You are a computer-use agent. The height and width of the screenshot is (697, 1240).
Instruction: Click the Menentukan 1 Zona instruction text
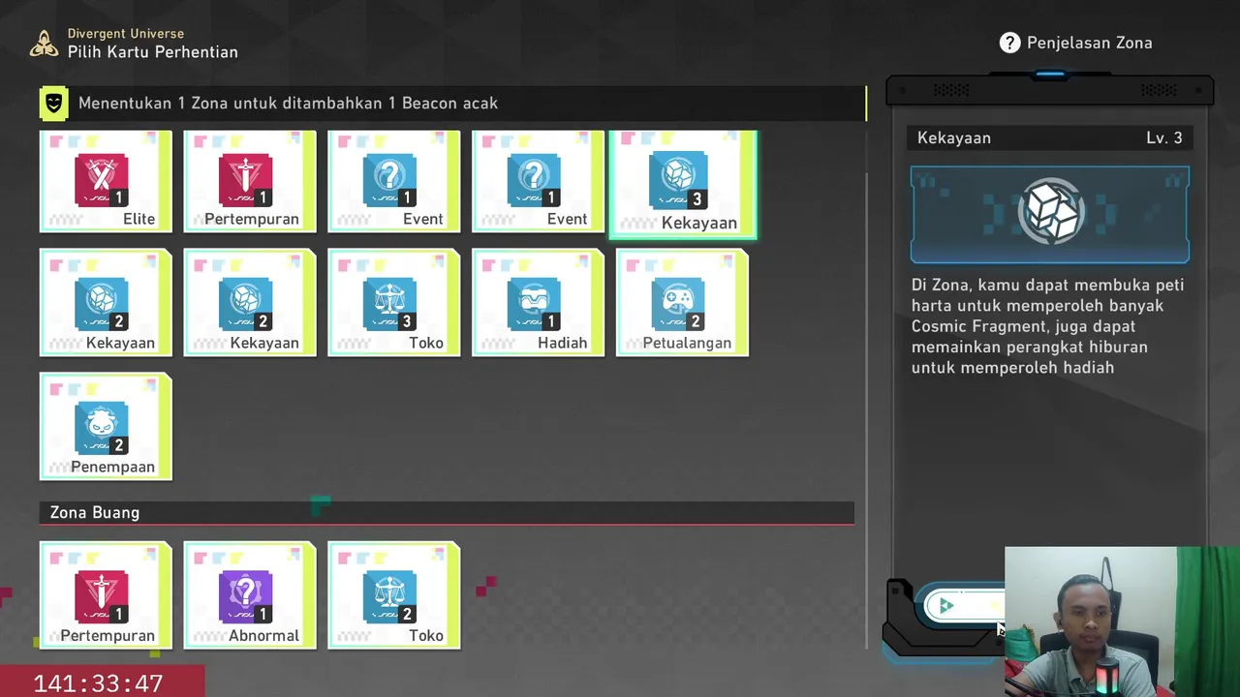pyautogui.click(x=288, y=103)
